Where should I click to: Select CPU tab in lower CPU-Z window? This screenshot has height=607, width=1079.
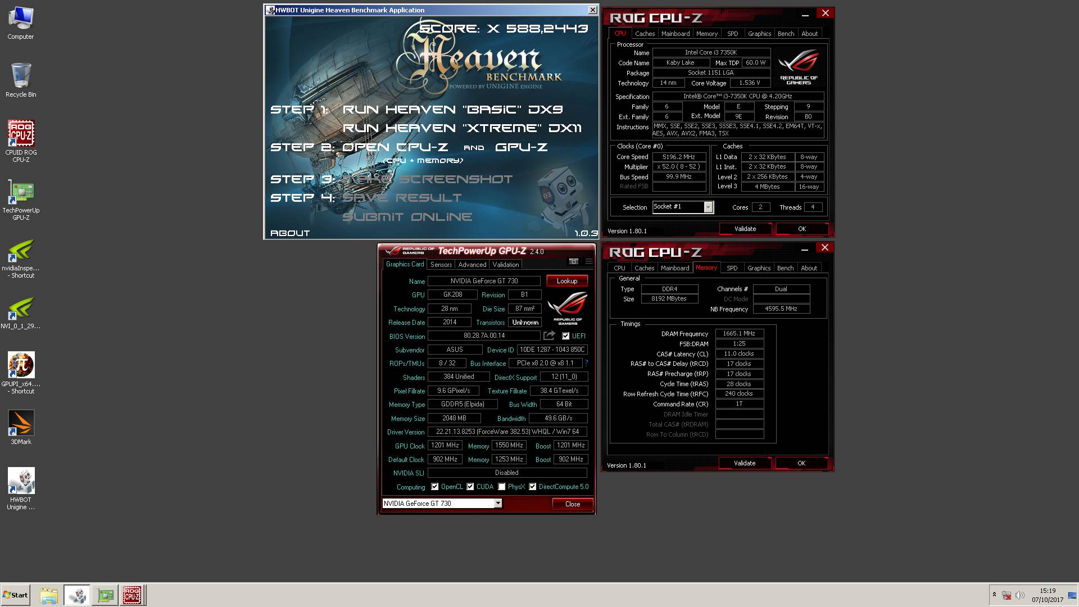(x=619, y=268)
